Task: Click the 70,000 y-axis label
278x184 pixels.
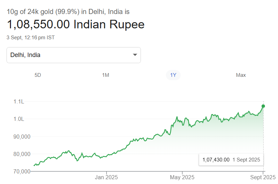Action: pos(21,171)
